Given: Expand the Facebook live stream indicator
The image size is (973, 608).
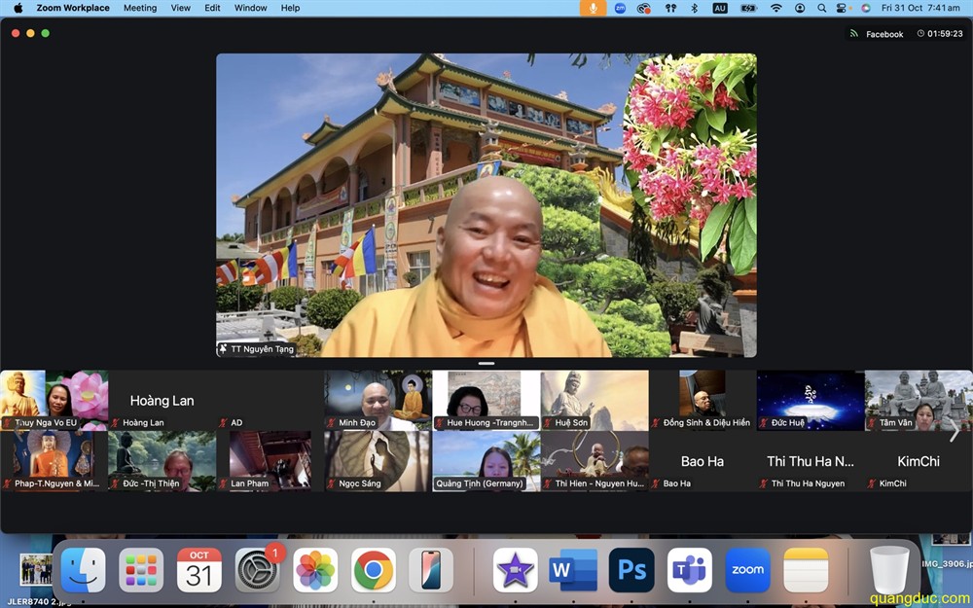Looking at the screenshot, I should tap(877, 34).
